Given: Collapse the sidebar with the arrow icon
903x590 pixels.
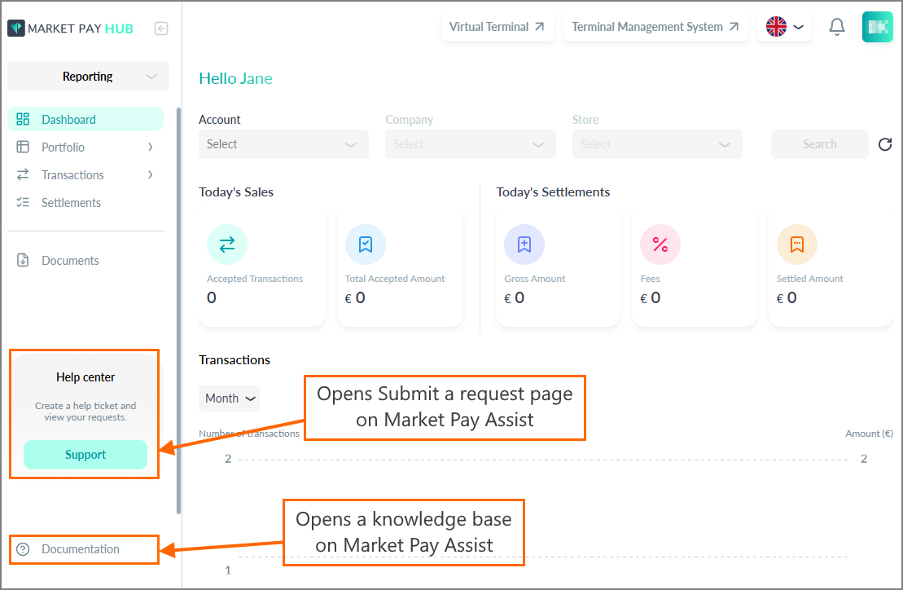Looking at the screenshot, I should click(x=161, y=29).
